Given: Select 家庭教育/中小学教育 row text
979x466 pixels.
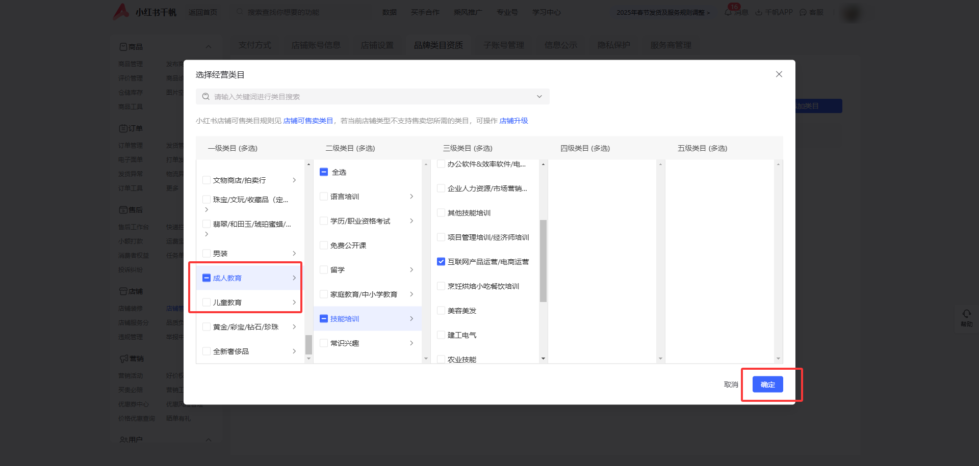Looking at the screenshot, I should tap(364, 294).
